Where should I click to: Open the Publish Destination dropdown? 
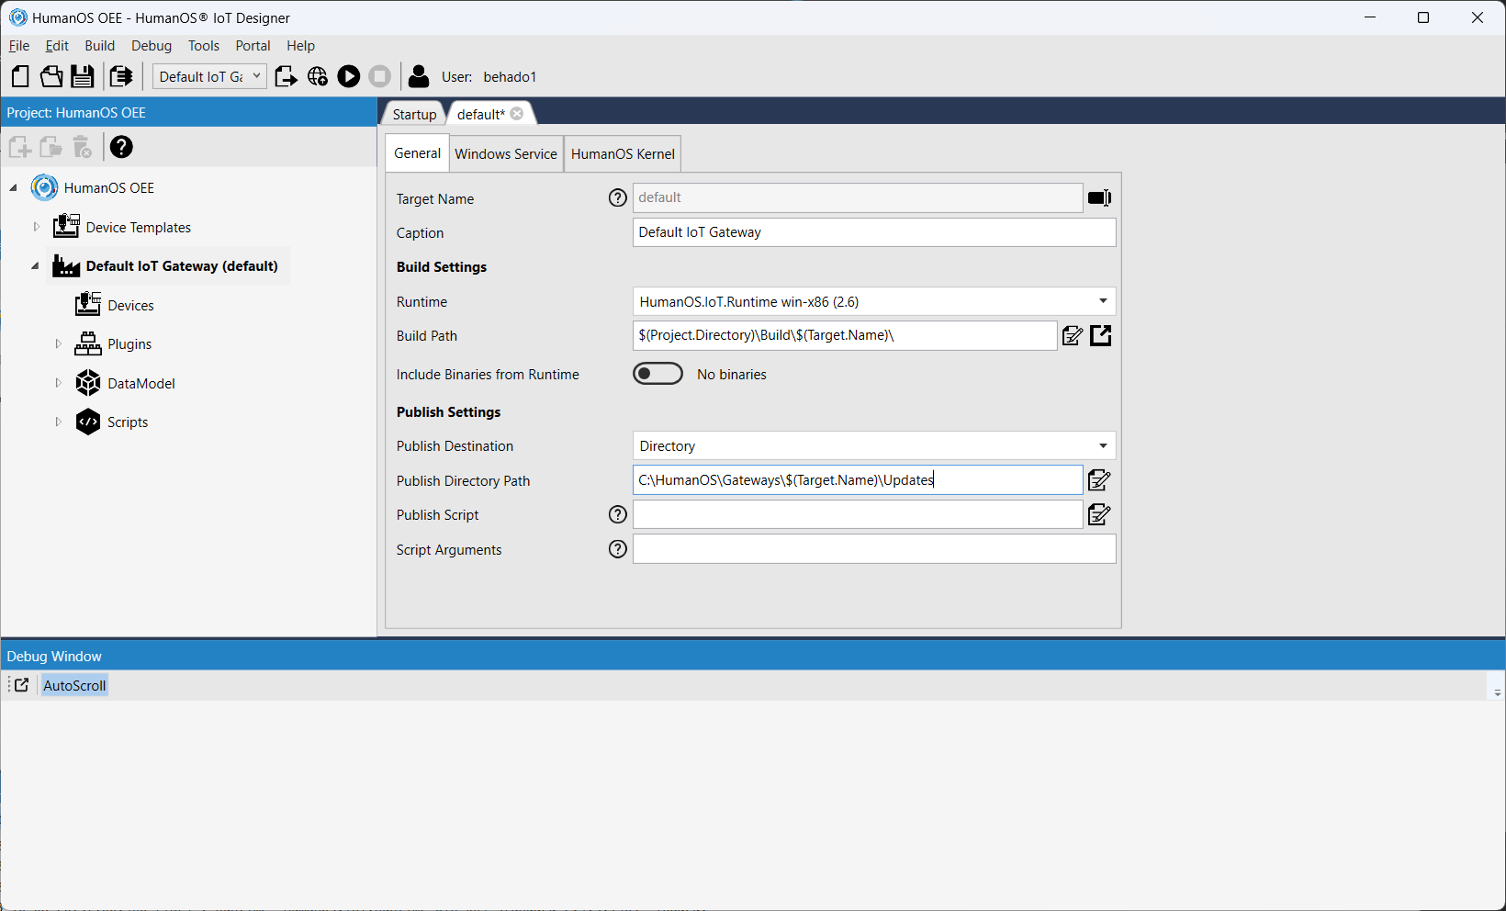(x=874, y=445)
